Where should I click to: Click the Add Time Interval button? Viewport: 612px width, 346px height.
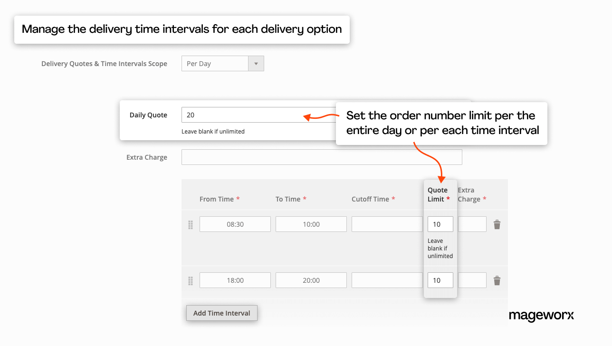(221, 313)
